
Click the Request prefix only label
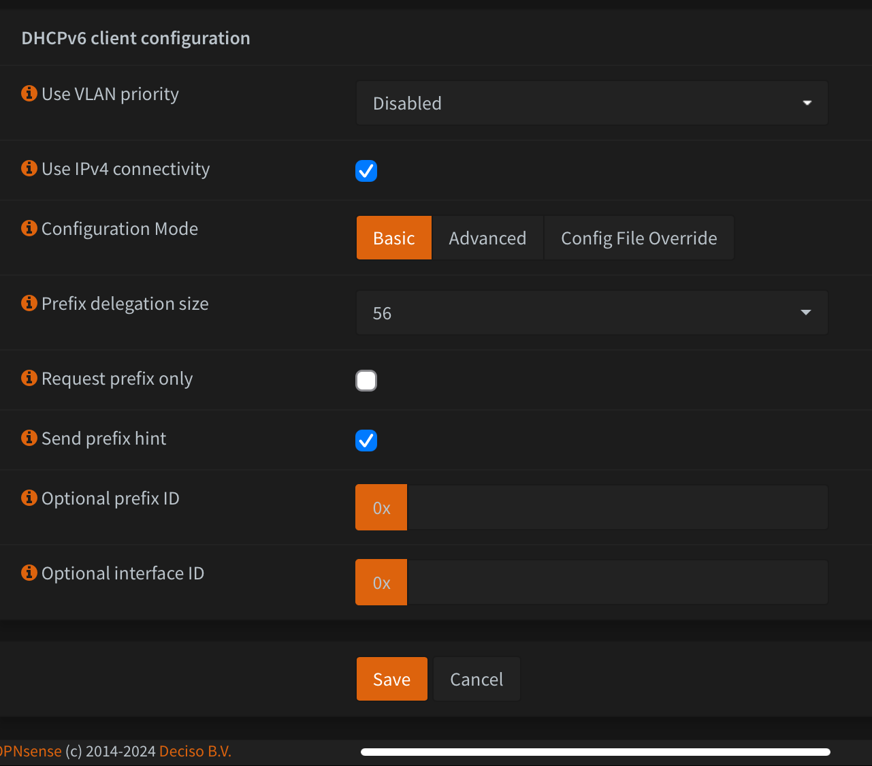click(117, 379)
